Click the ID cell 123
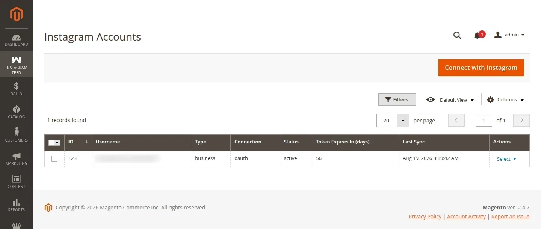The height and width of the screenshot is (229, 541). tap(78, 159)
